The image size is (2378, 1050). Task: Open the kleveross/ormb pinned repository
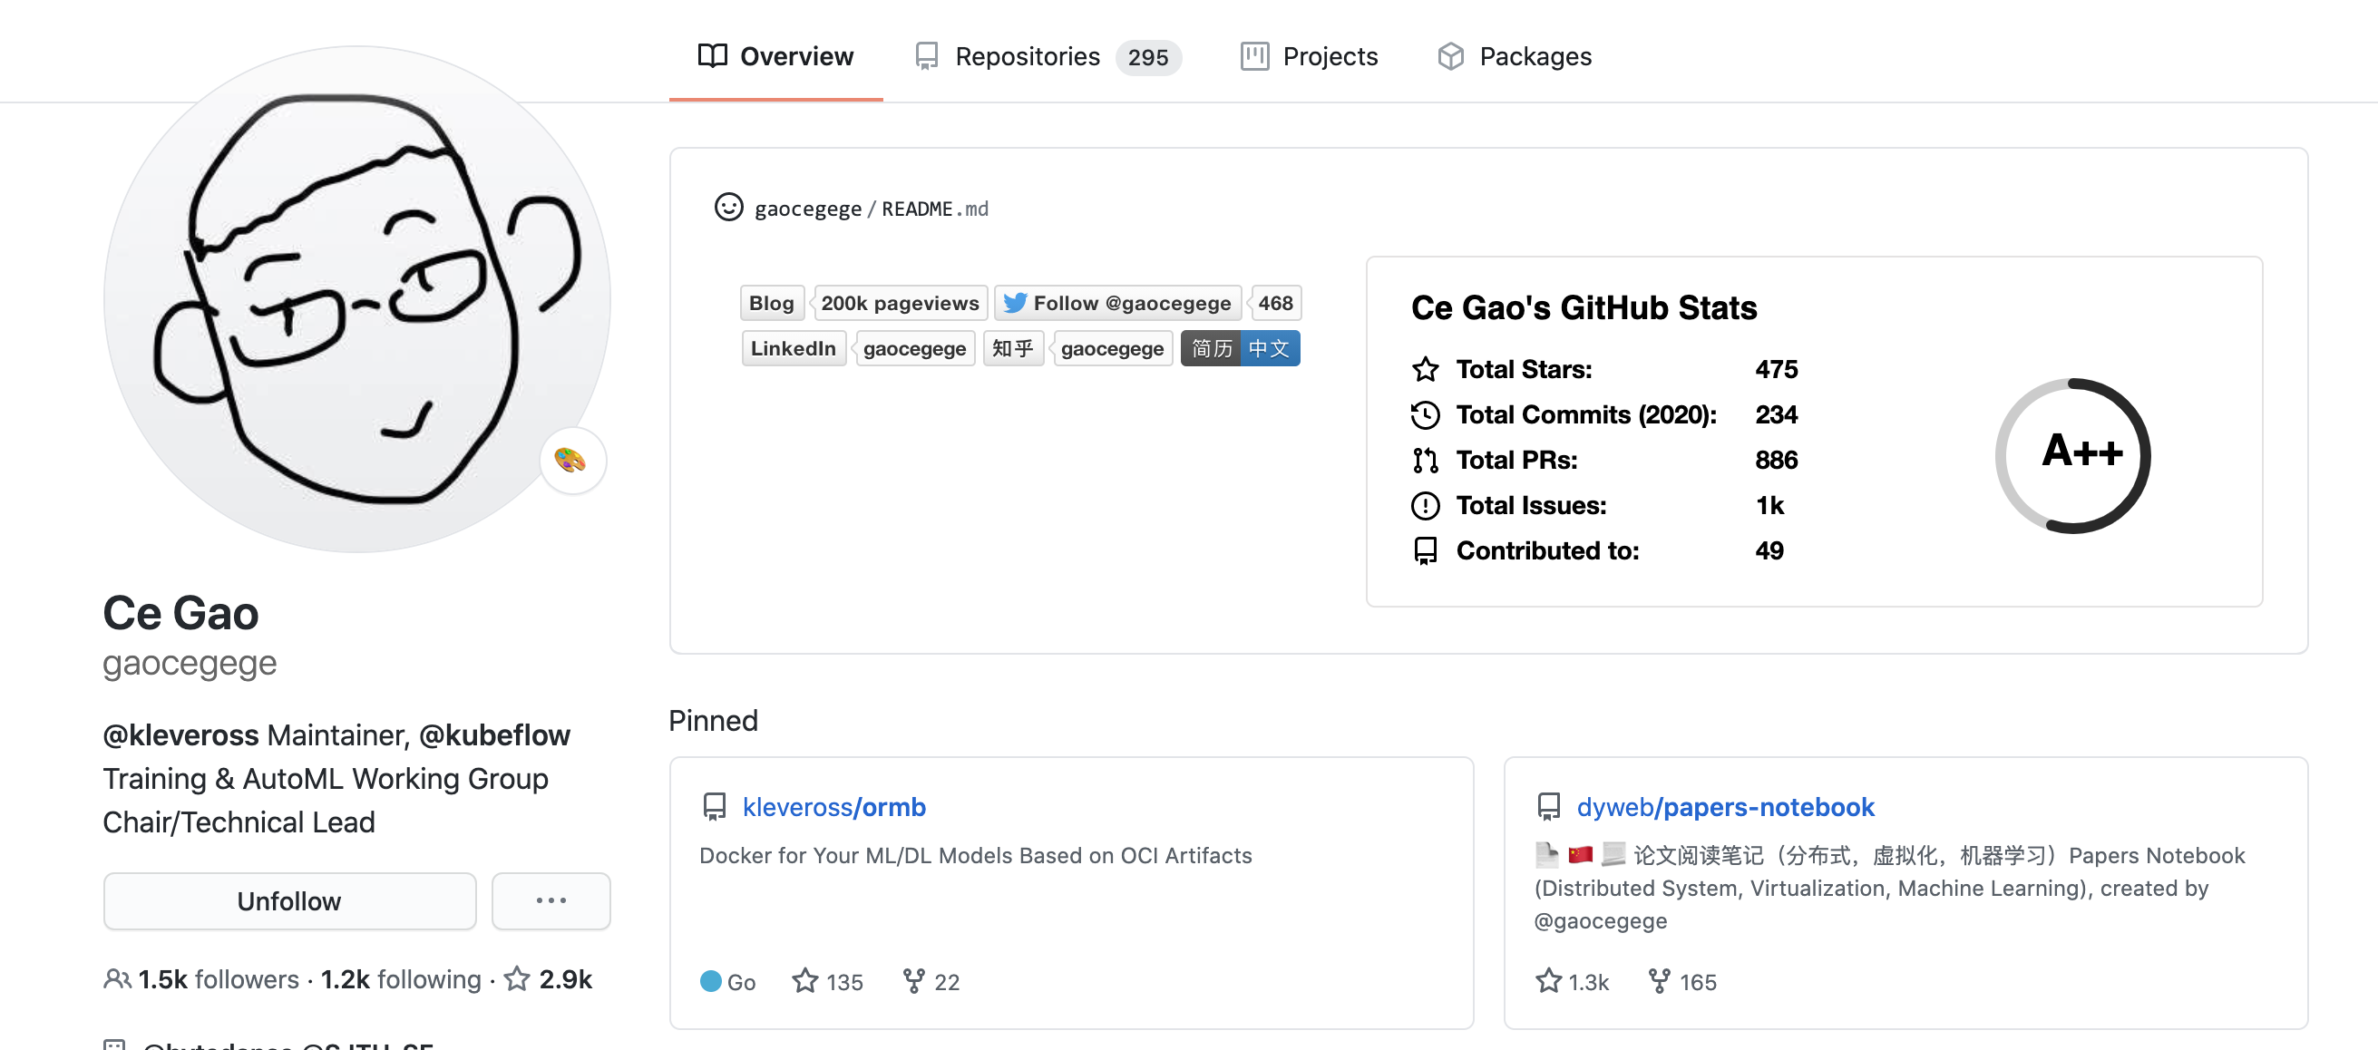(x=833, y=806)
